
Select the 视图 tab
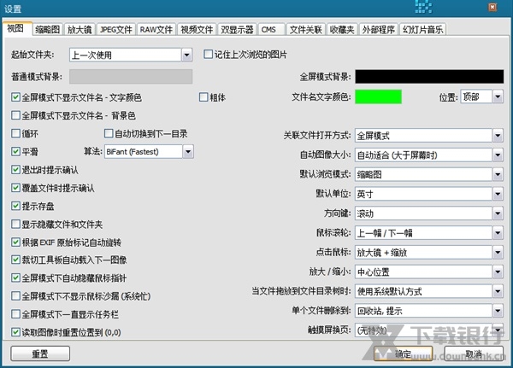coord(15,28)
